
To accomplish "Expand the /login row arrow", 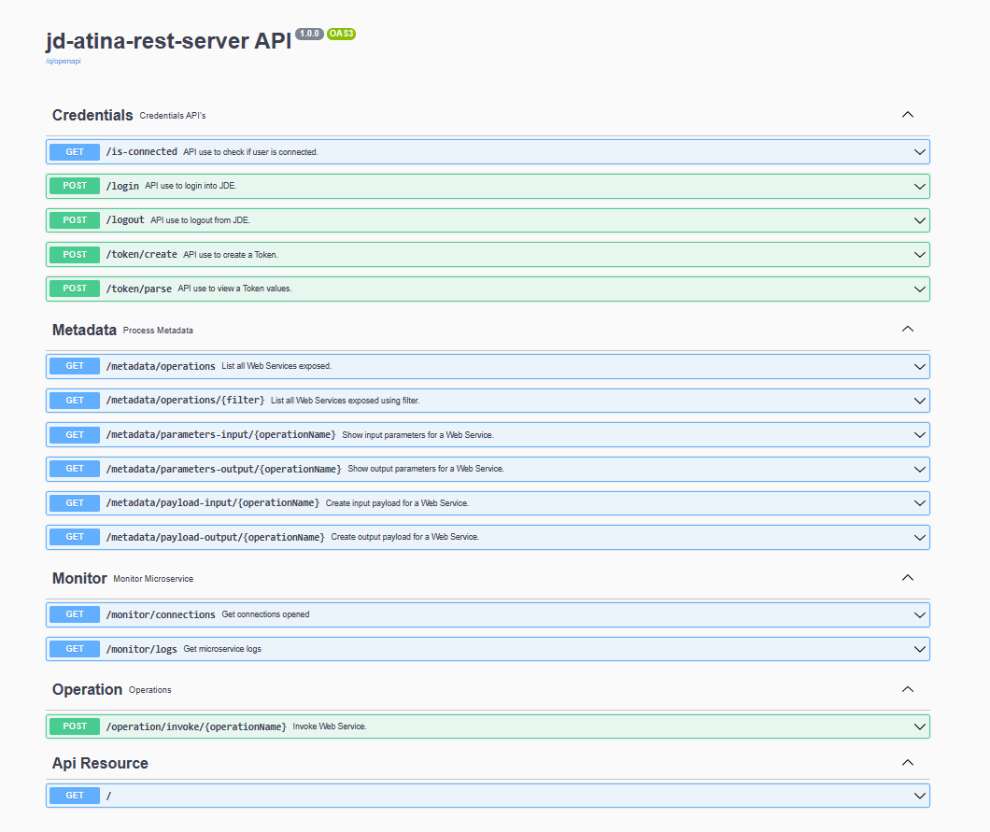I will tap(919, 186).
